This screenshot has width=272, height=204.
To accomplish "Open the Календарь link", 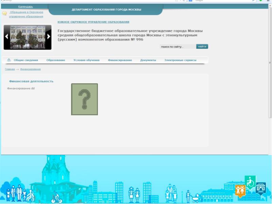I will [26, 7].
